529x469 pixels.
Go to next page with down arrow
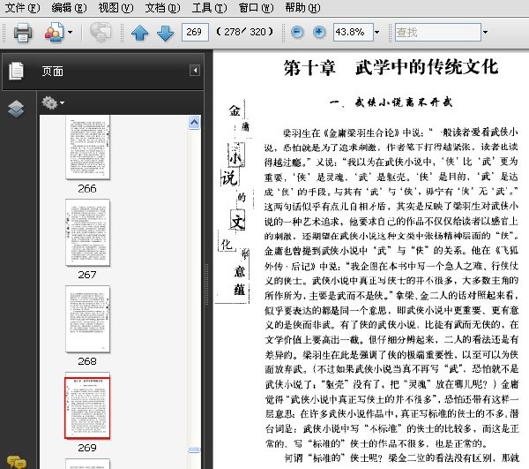[x=166, y=33]
